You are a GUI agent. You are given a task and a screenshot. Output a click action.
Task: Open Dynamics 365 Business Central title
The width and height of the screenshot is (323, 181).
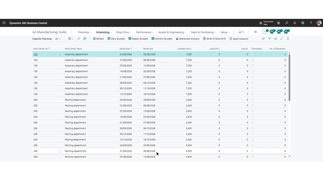(x=28, y=23)
